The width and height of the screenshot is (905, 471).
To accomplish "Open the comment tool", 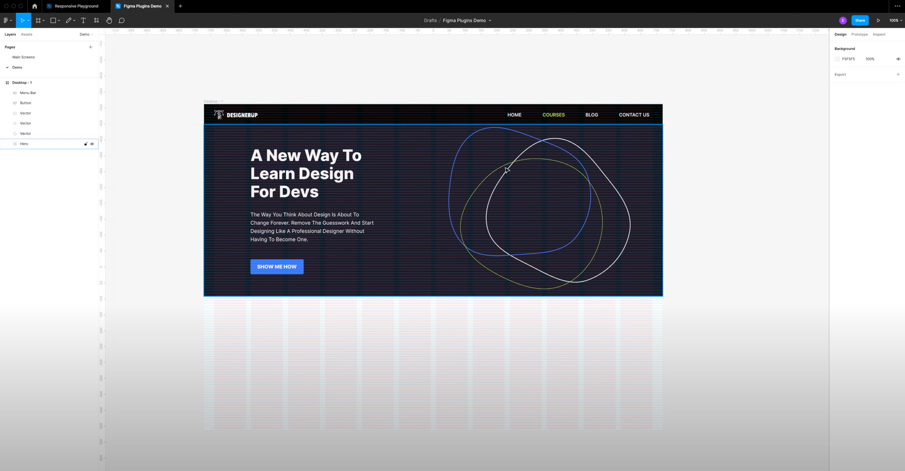I will pos(121,20).
